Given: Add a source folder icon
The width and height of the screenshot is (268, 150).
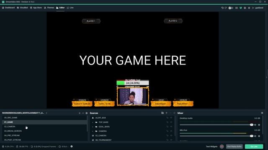Looking at the screenshot, I should [x=162, y=113].
